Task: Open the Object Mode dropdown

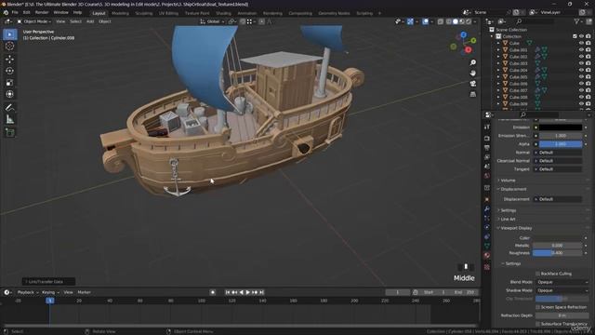Action: 34,21
